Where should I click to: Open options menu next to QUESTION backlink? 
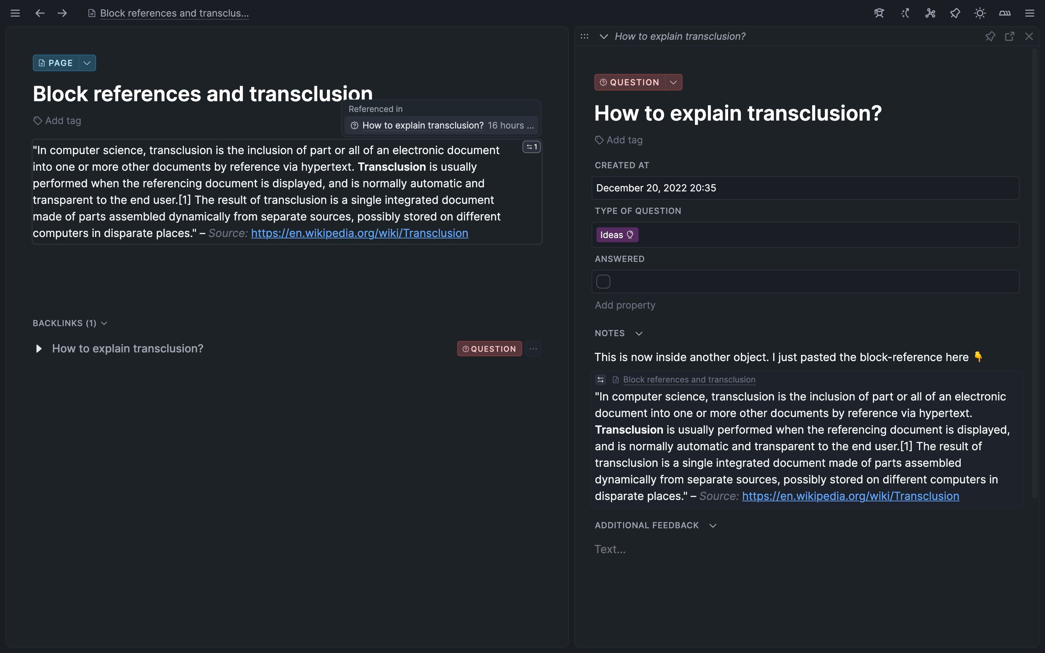coord(533,349)
